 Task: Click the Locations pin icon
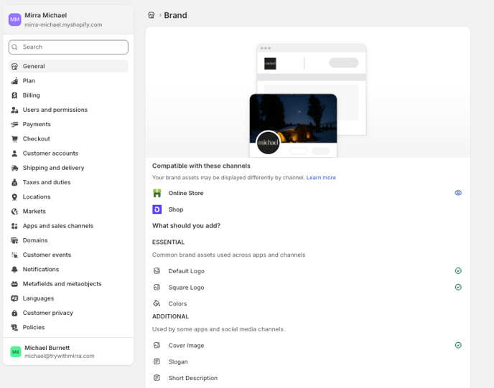[14, 197]
